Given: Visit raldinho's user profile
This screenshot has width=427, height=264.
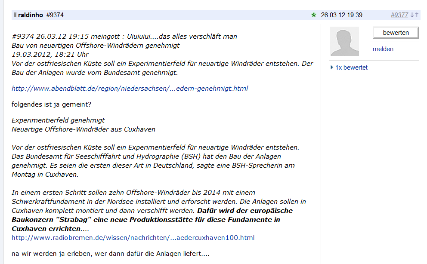Looking at the screenshot, I should click(31, 14).
